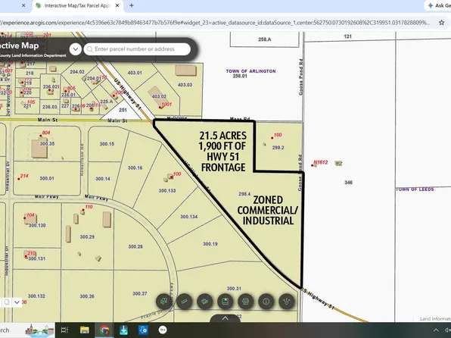
Task: Click parcel label 403.01
Action: [135, 73]
